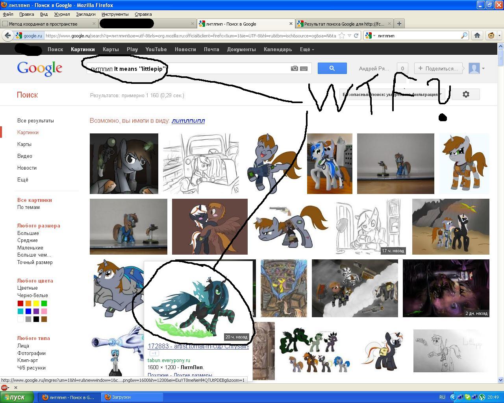Open the thumbnail labeled '2 дн. назад'
Image resolution: width=504 pixels, height=403 pixels.
(x=446, y=288)
